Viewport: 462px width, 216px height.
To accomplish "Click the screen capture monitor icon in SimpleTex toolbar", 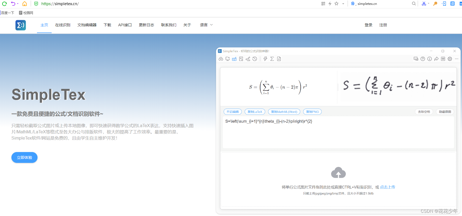I will click(227, 59).
